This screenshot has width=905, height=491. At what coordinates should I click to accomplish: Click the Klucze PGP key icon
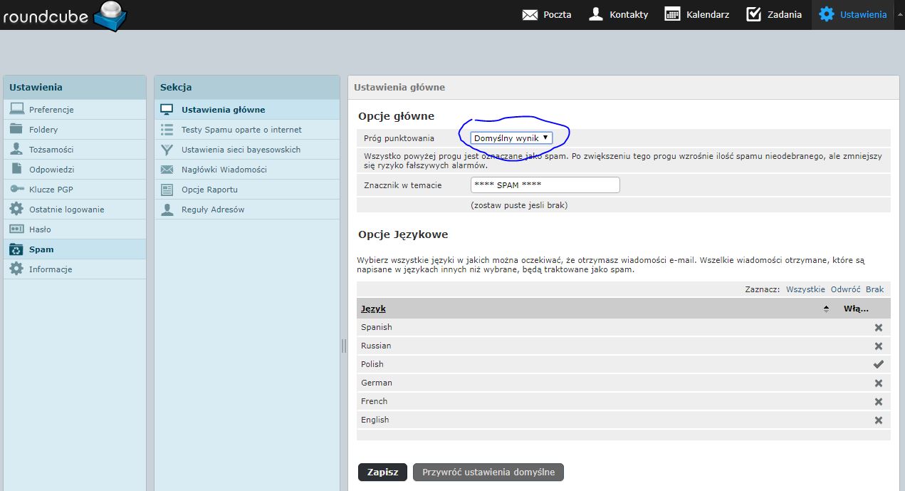point(16,190)
